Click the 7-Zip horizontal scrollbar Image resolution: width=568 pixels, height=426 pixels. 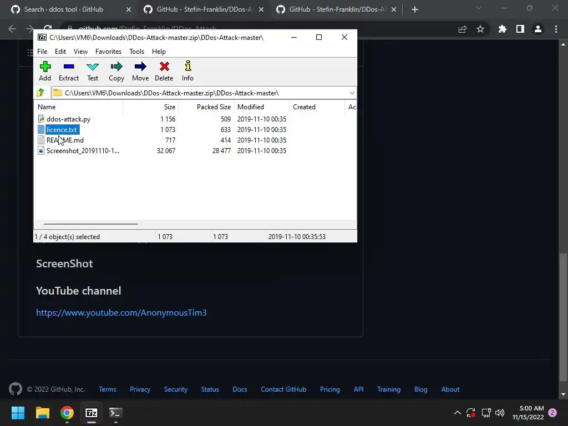(x=90, y=224)
